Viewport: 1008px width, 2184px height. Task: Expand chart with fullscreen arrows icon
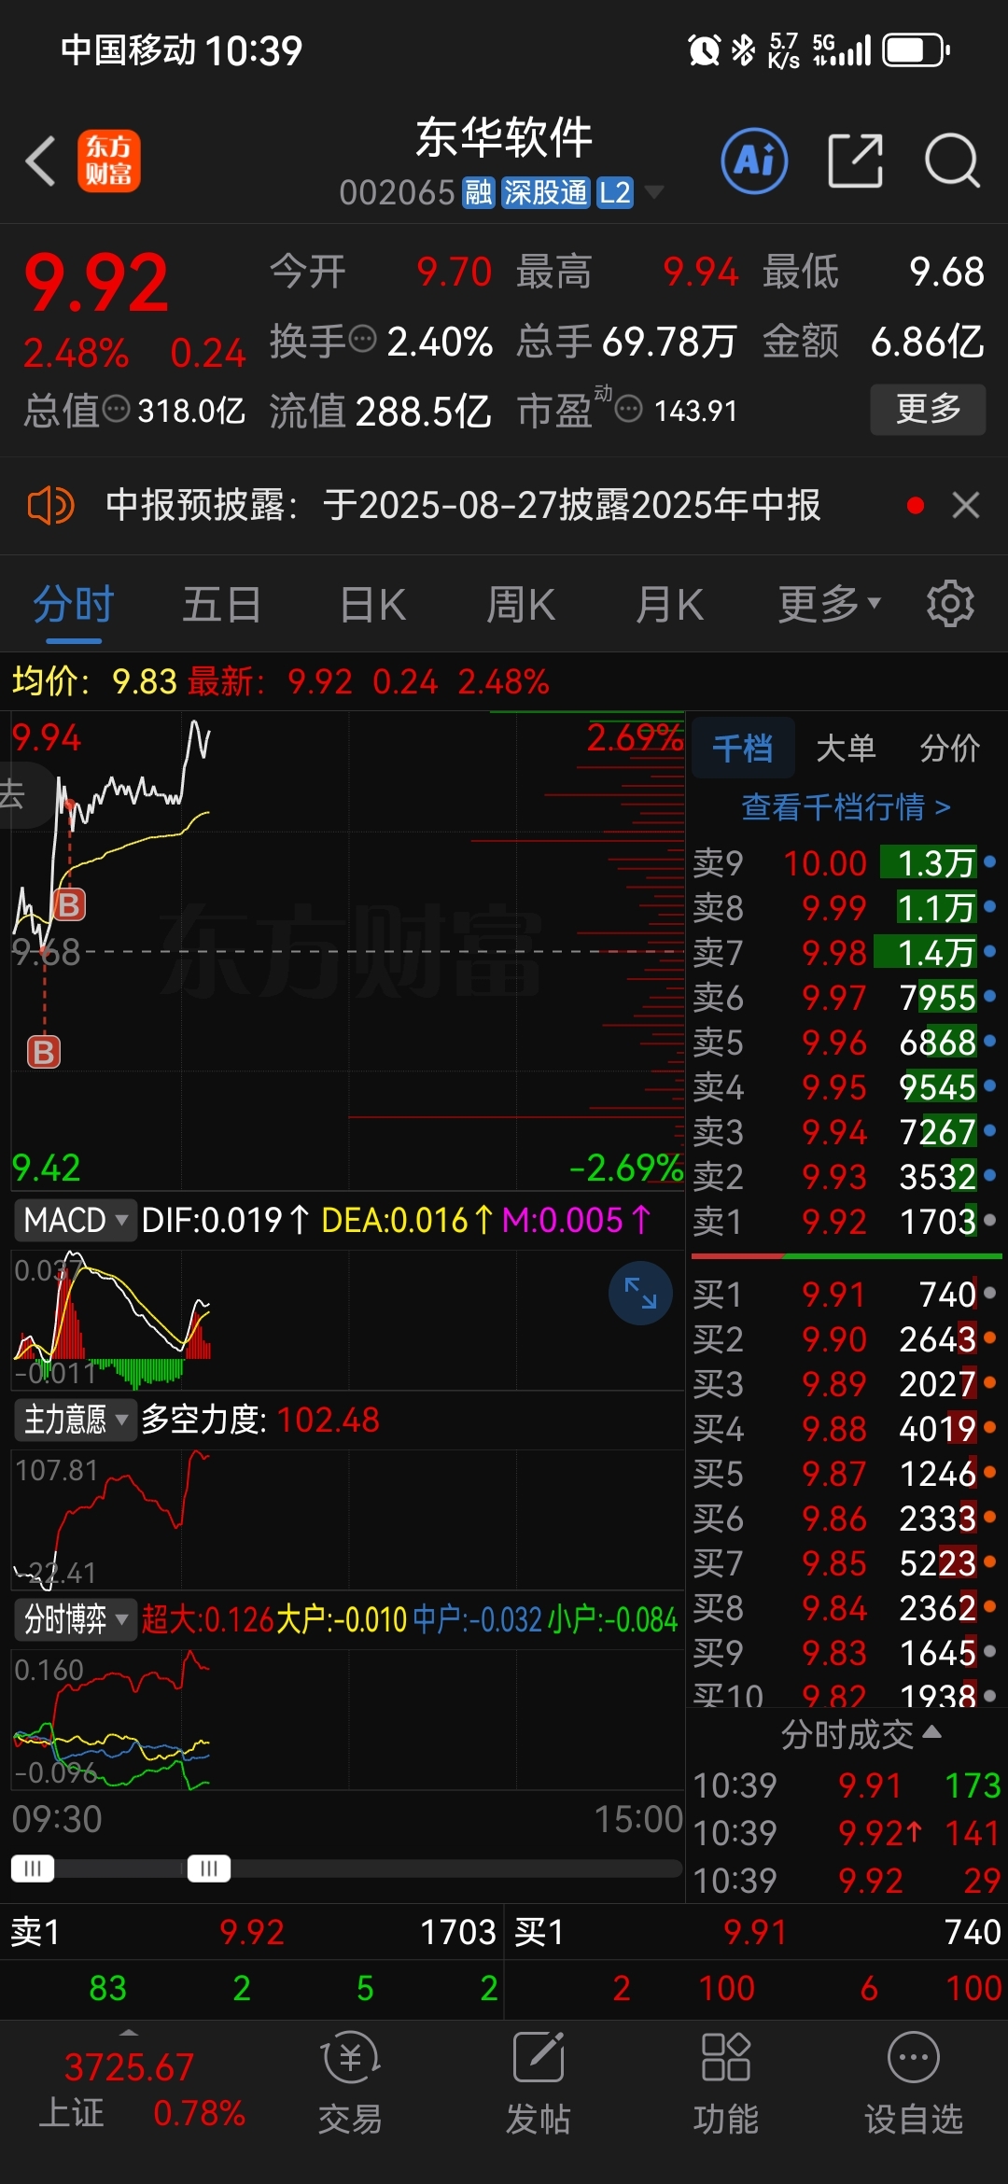pos(640,1293)
